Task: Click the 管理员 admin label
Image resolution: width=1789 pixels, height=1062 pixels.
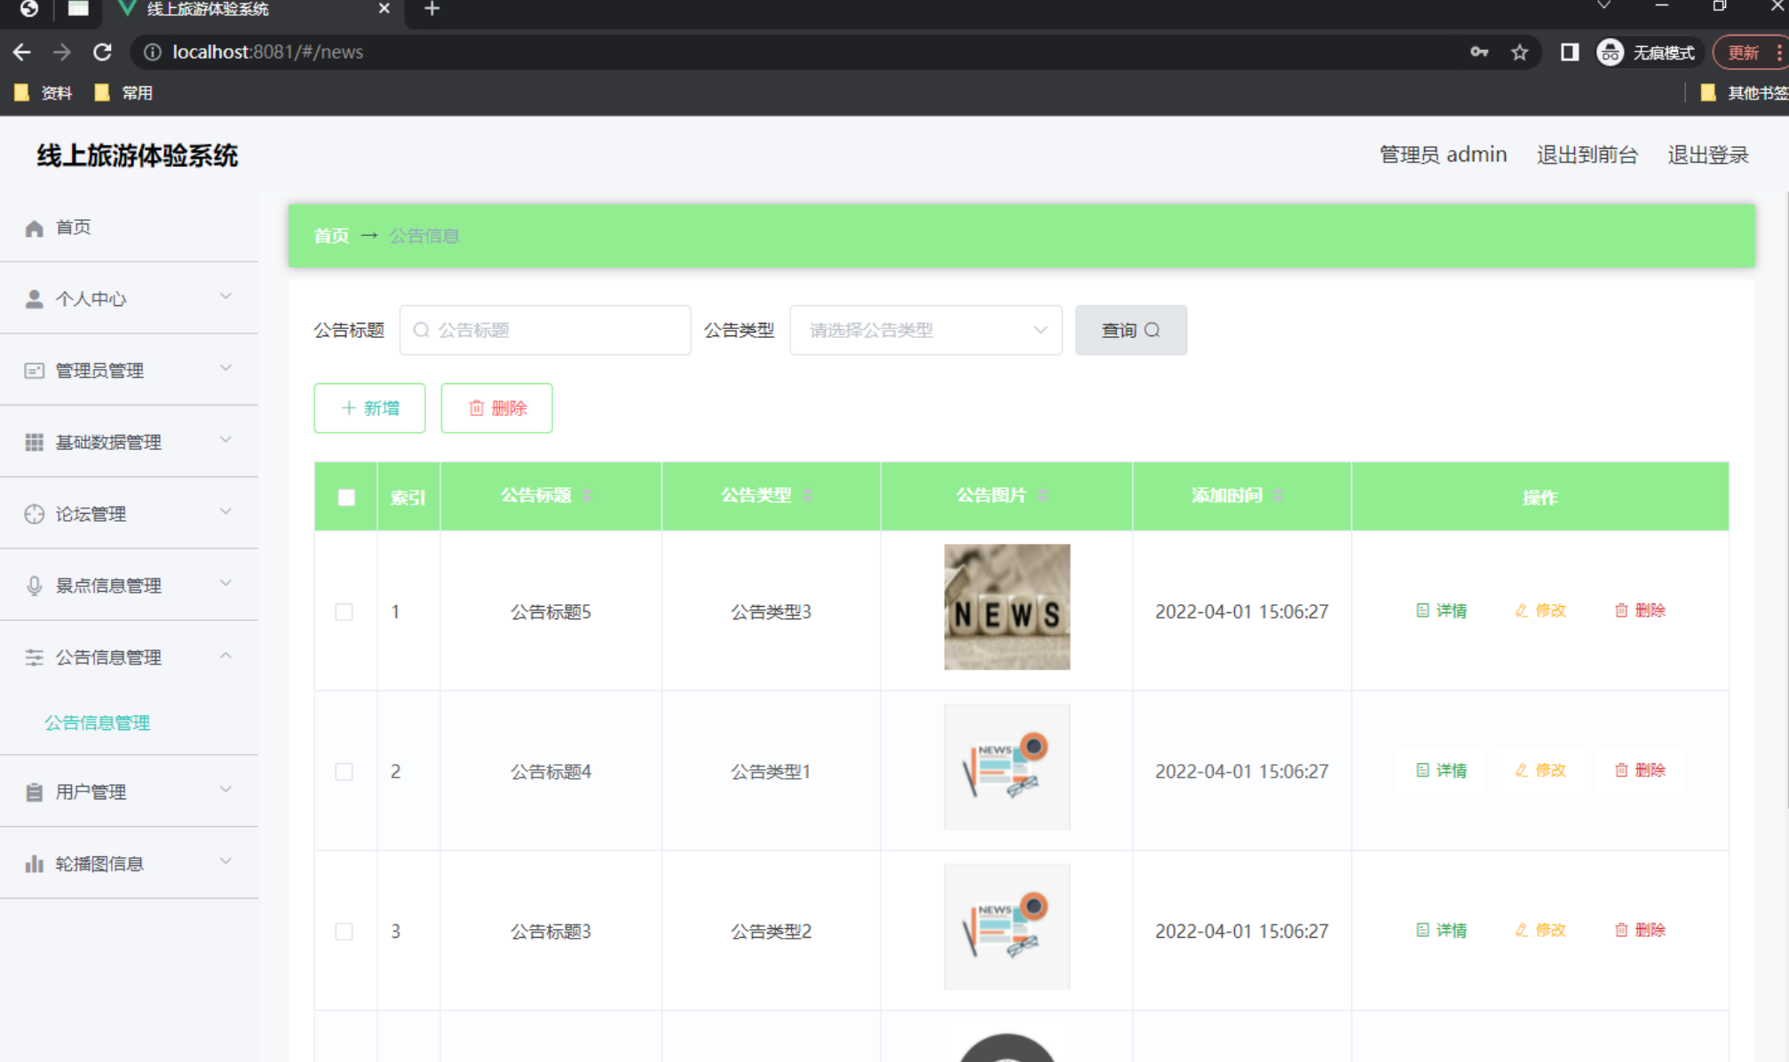Action: click(x=1443, y=154)
